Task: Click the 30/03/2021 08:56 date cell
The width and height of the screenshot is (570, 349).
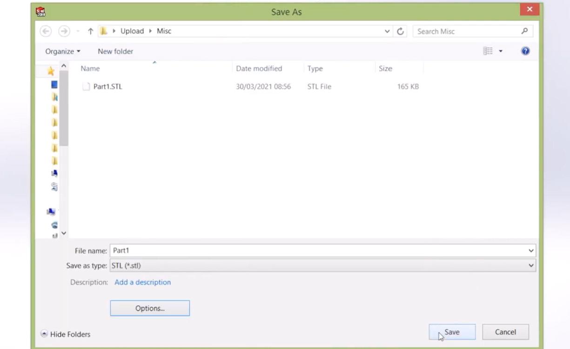Action: tap(263, 86)
